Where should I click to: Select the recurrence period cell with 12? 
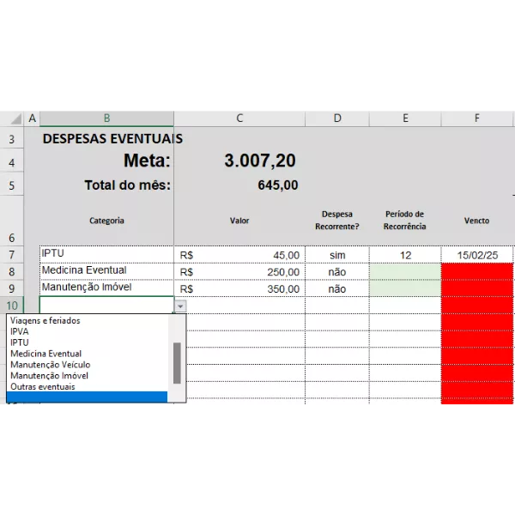click(x=405, y=255)
